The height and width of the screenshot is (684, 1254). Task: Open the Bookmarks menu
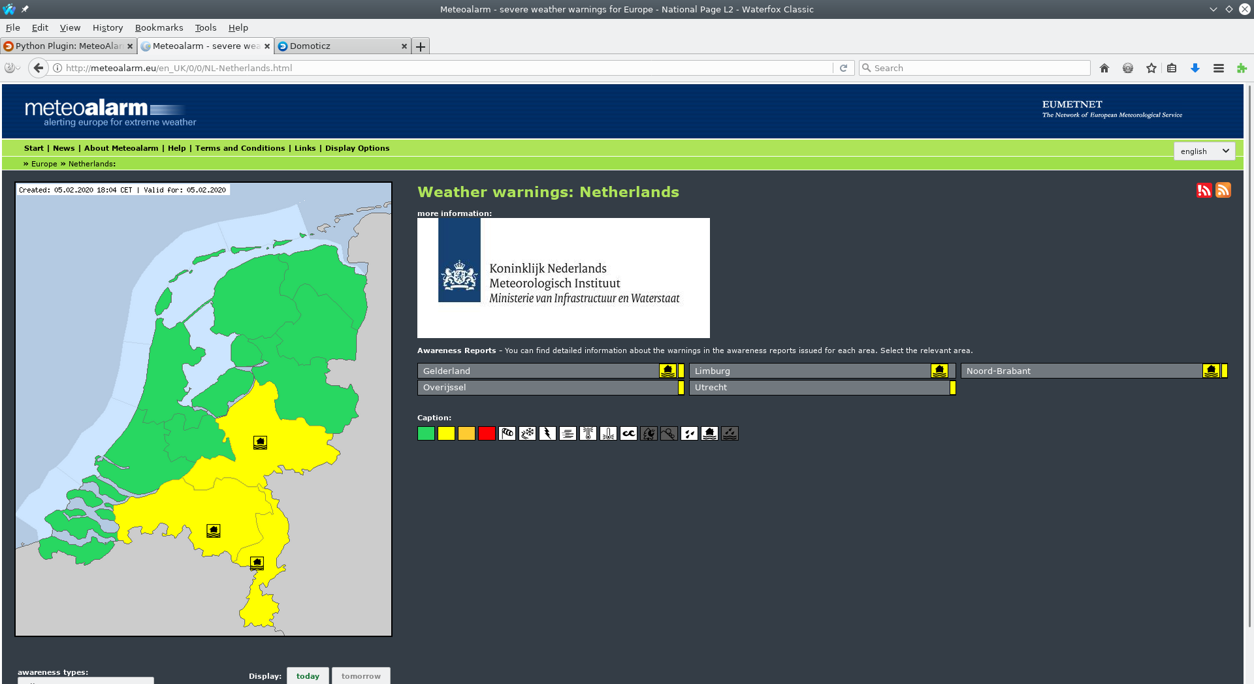tap(159, 27)
